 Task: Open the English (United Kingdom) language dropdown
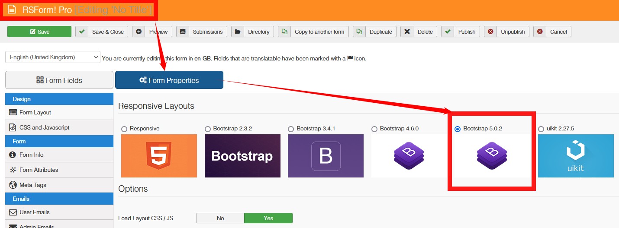[53, 57]
